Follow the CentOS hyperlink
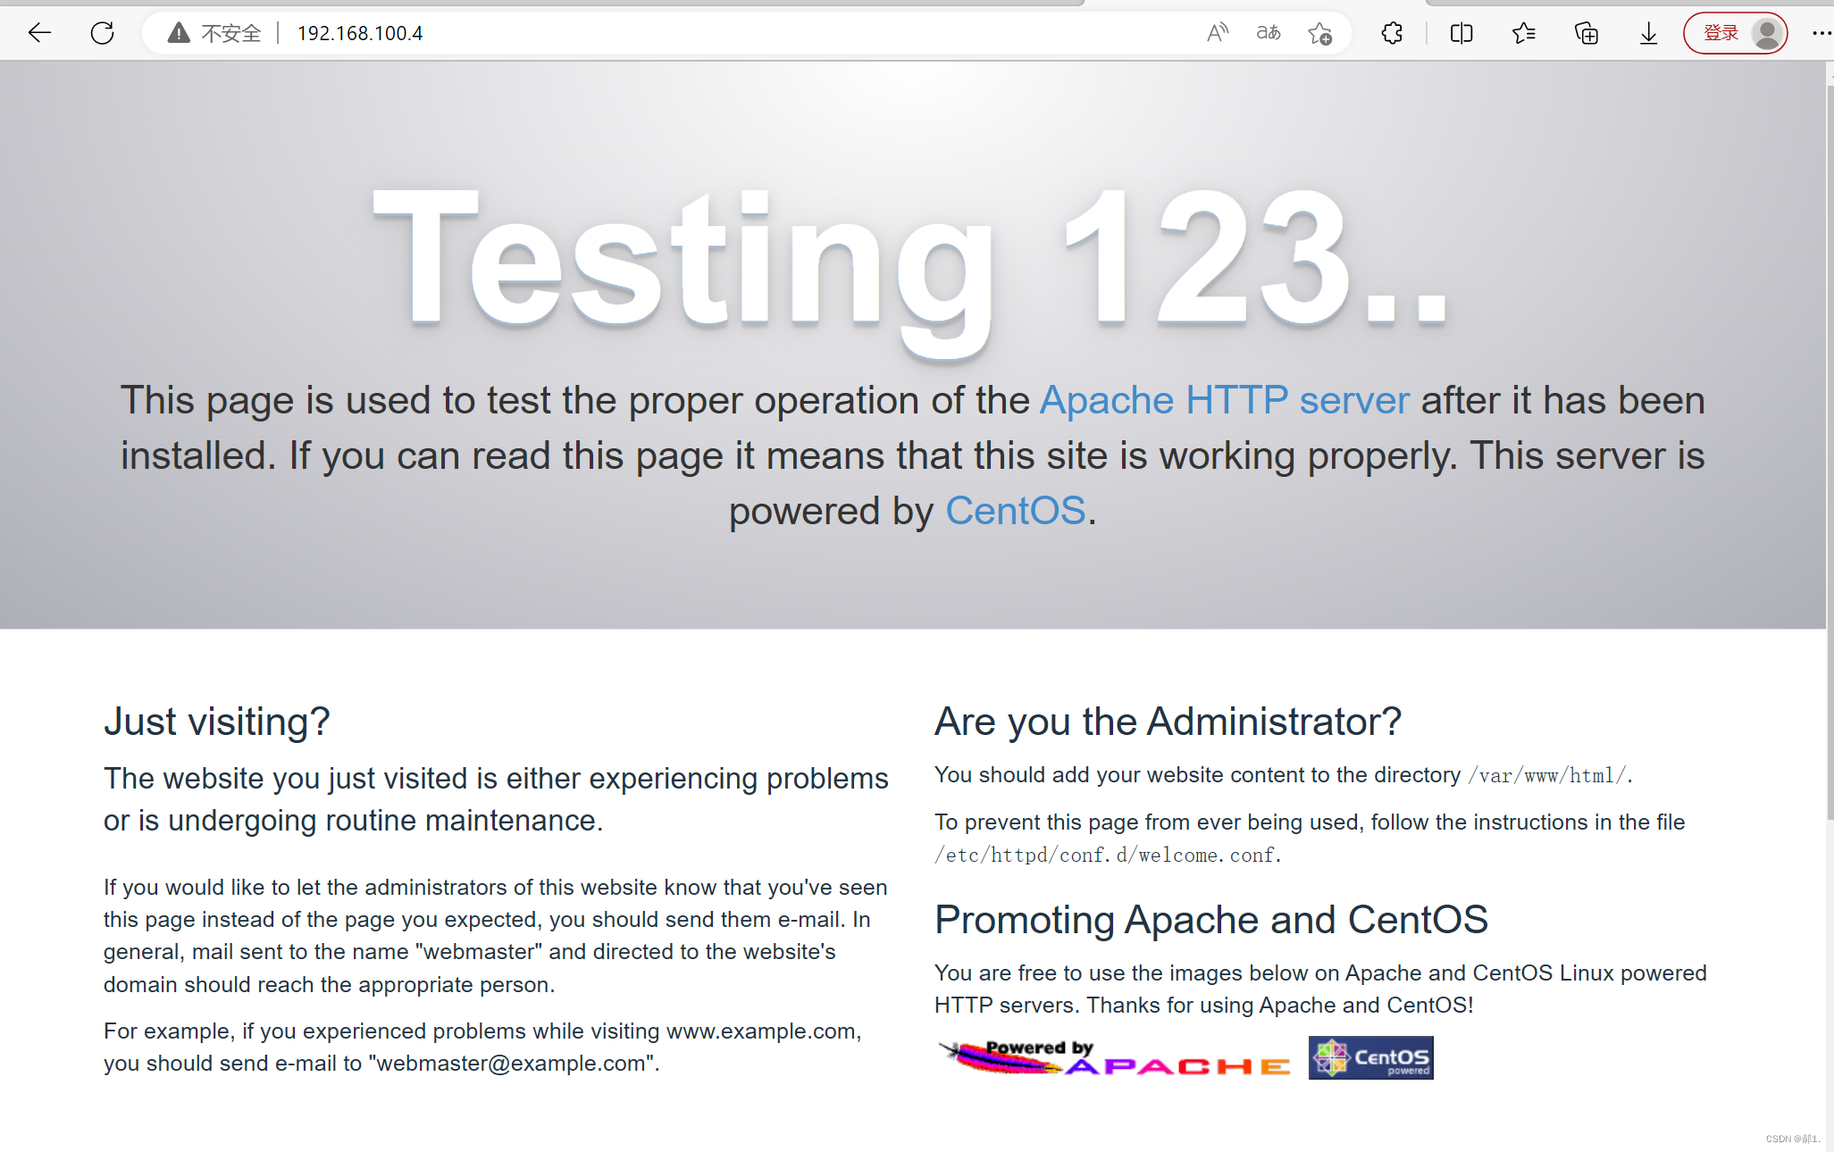 tap(1015, 511)
